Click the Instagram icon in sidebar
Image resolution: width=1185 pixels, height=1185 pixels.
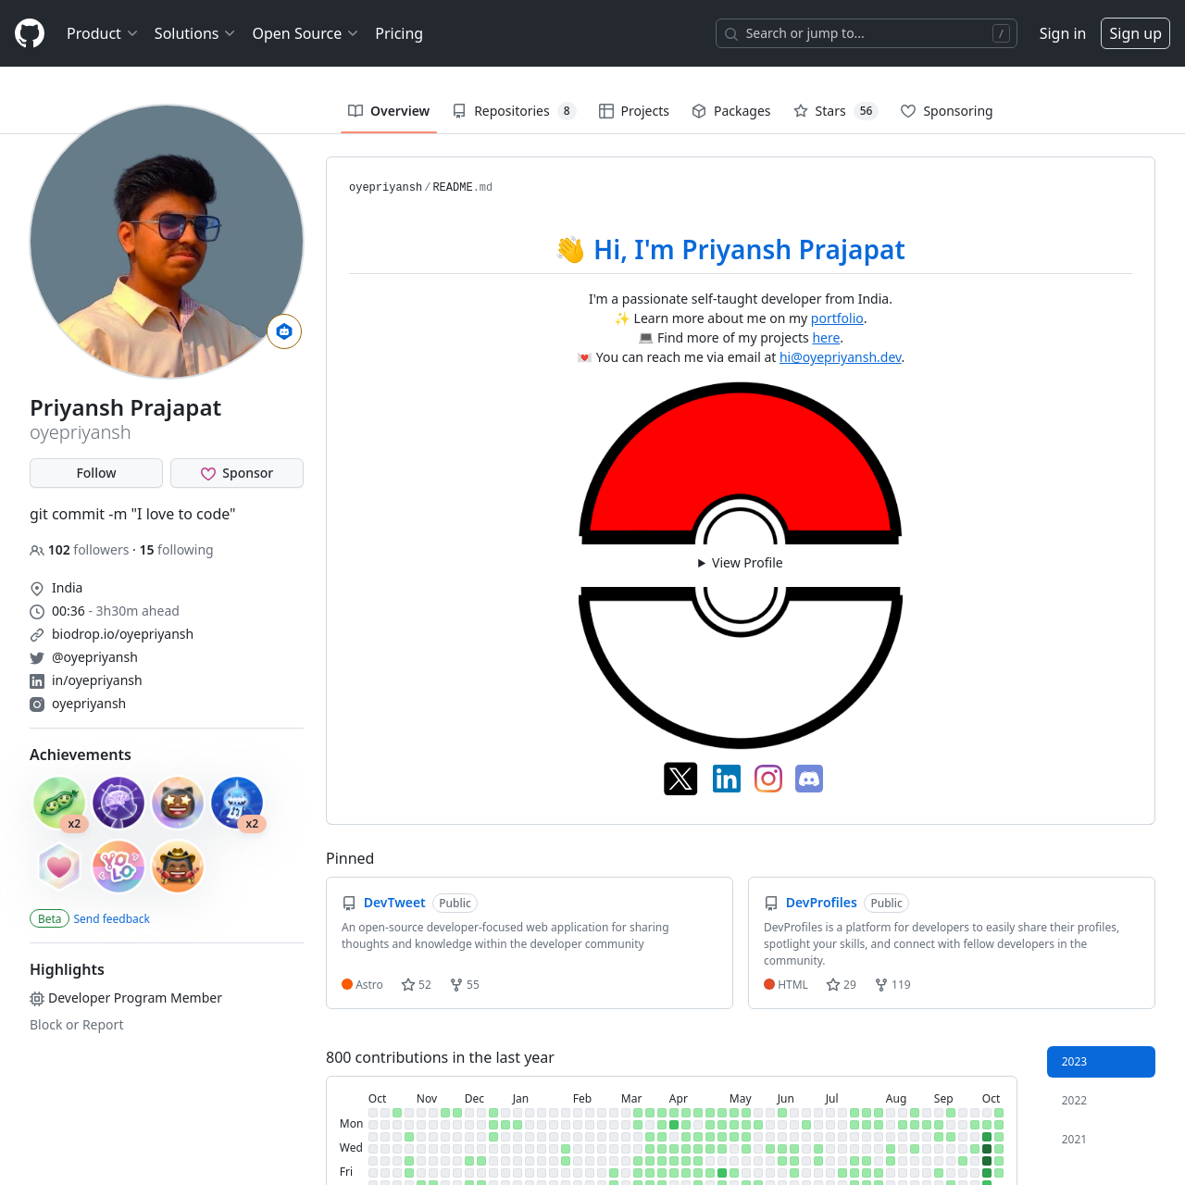[x=37, y=705]
